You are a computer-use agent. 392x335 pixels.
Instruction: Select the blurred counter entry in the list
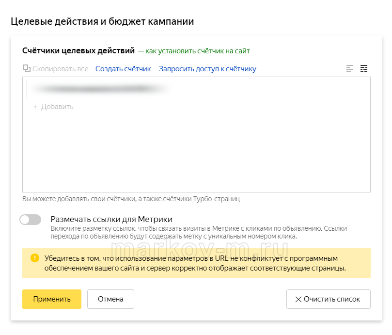click(99, 89)
